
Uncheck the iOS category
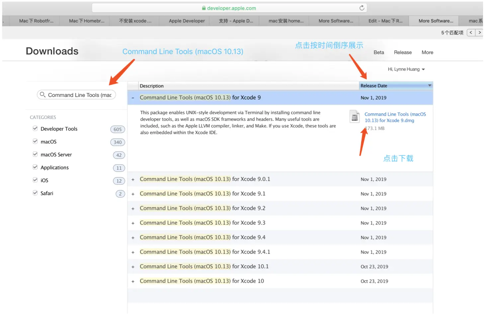pos(35,180)
